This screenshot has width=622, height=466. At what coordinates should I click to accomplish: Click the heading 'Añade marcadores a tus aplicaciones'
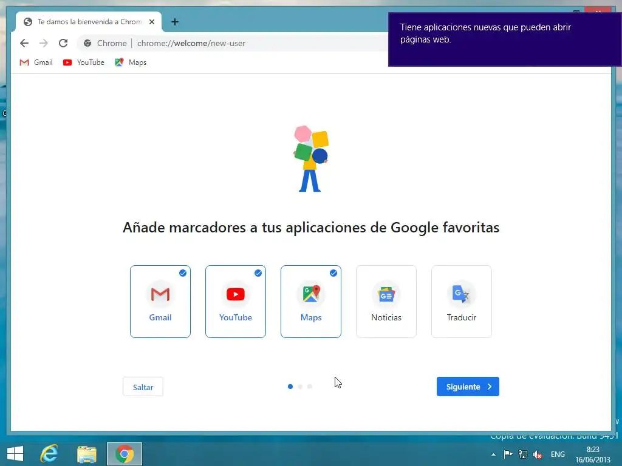tap(311, 228)
